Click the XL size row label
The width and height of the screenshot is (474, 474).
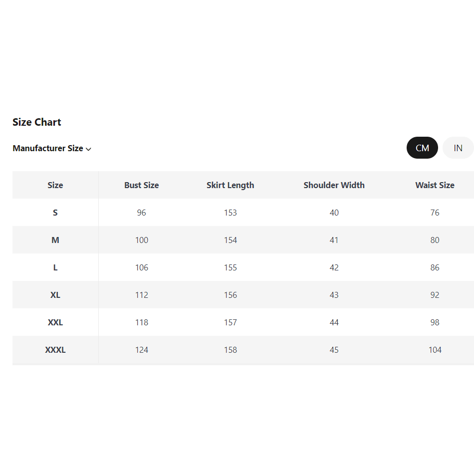pyautogui.click(x=55, y=295)
